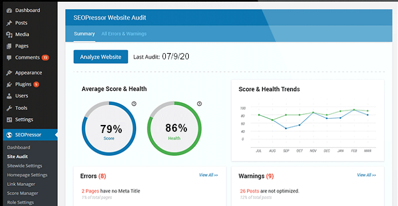Image resolution: width=398 pixels, height=206 pixels.
Task: Open View All link for Warnings
Action: [x=367, y=175]
